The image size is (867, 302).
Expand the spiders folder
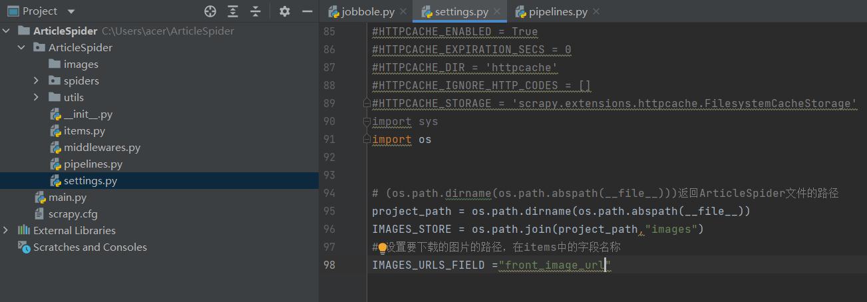click(37, 81)
